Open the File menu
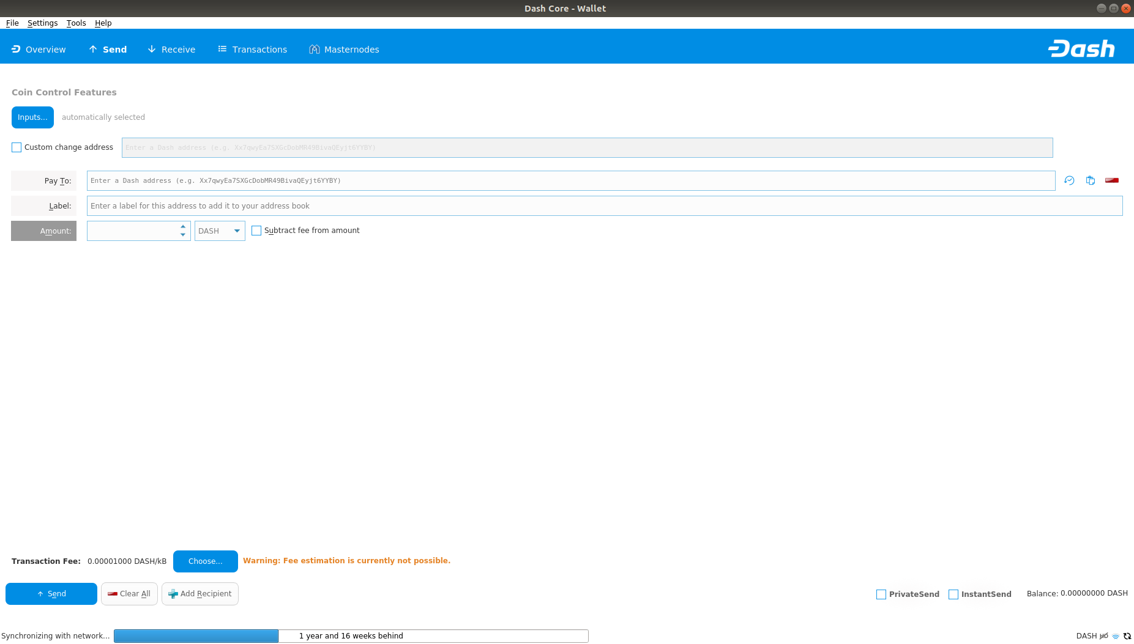The image size is (1134, 644). click(12, 23)
